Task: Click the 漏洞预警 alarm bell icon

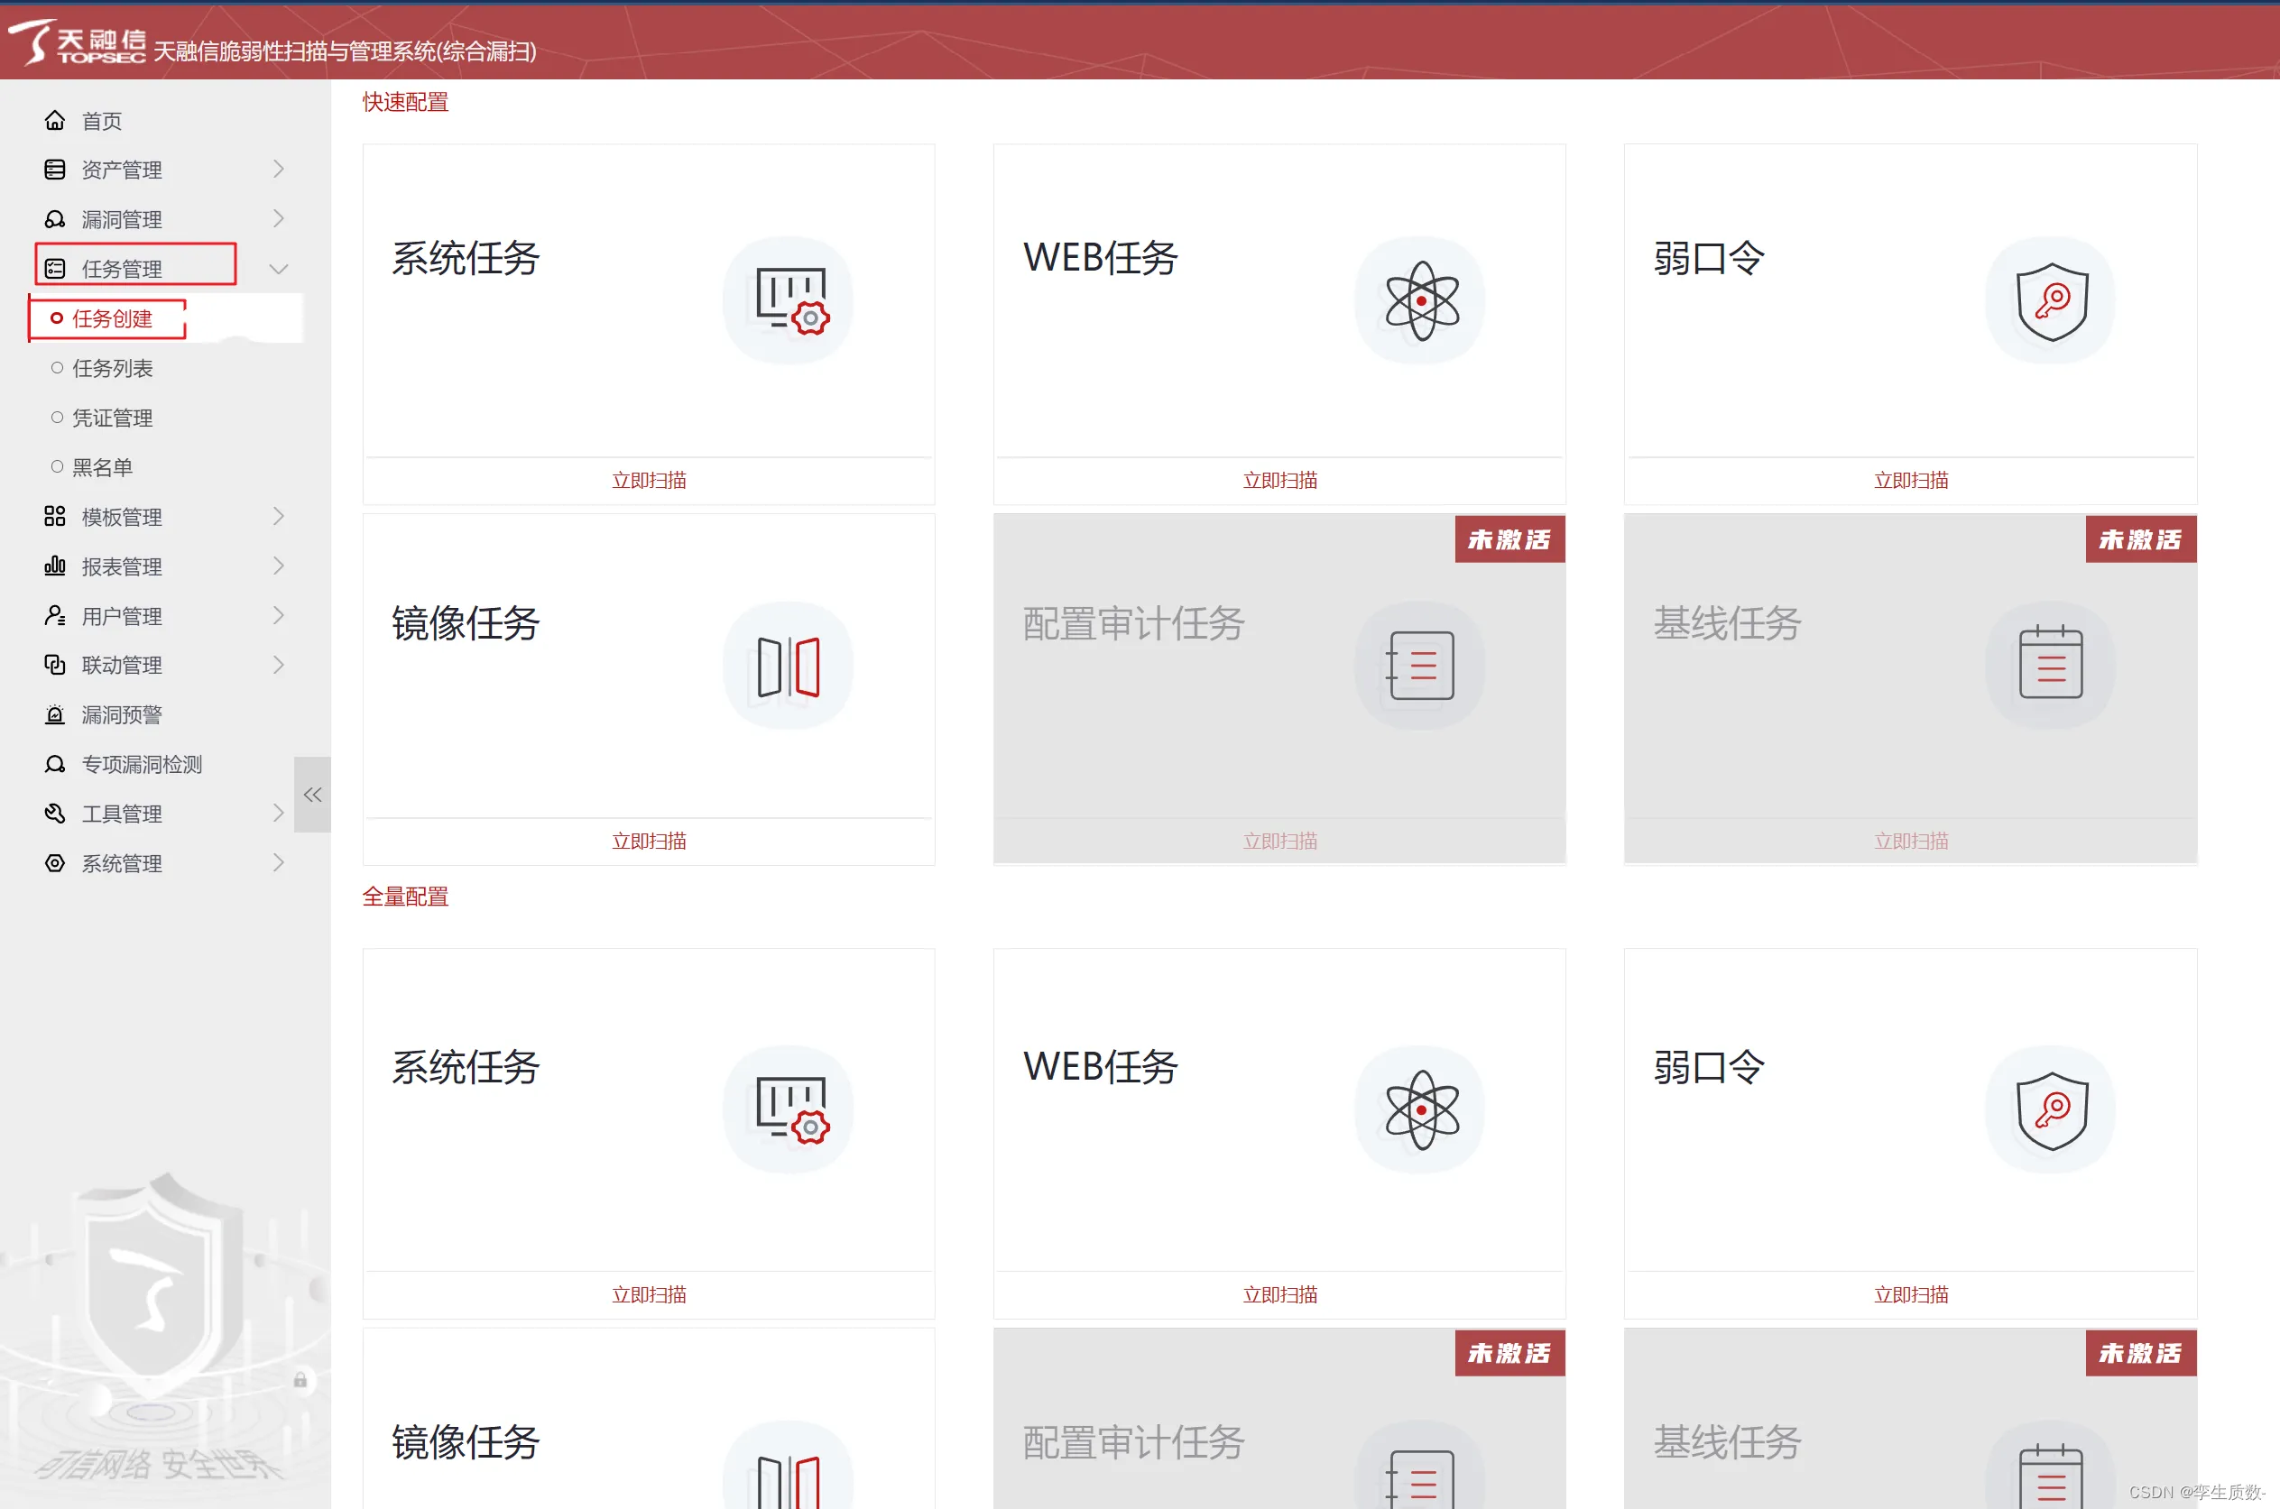Action: (x=55, y=714)
